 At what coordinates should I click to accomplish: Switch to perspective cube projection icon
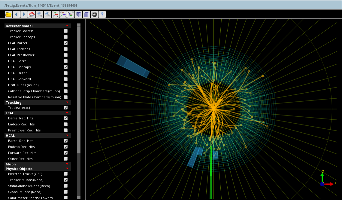[x=79, y=14]
